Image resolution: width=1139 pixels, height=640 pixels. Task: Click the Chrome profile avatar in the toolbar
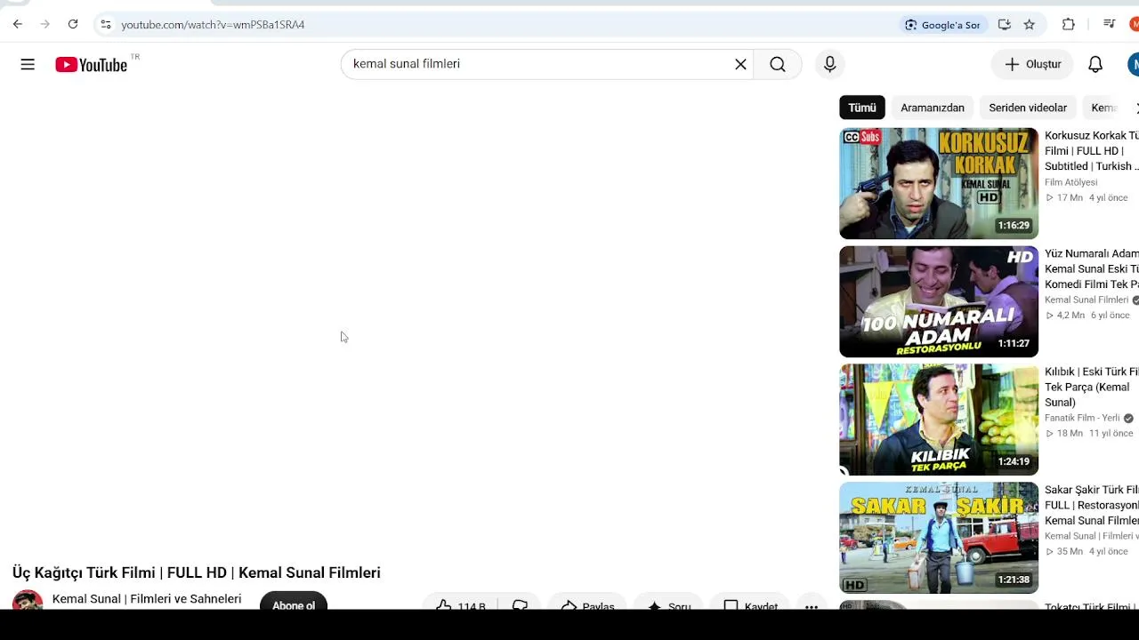click(x=1135, y=24)
